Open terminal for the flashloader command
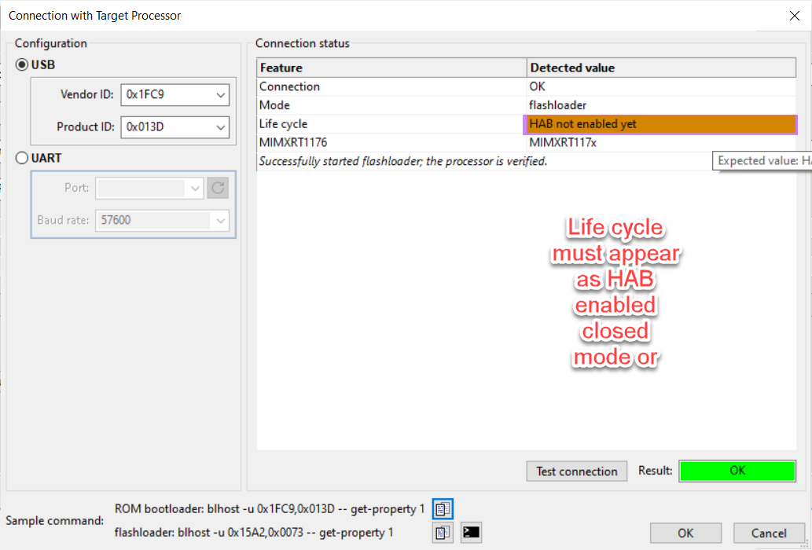812x550 pixels. point(470,532)
